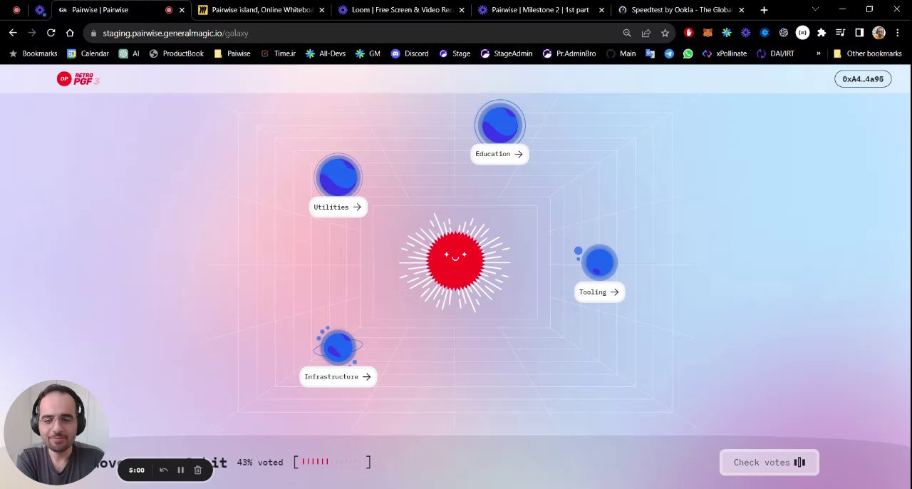Open the media controls icon

pyautogui.click(x=841, y=33)
